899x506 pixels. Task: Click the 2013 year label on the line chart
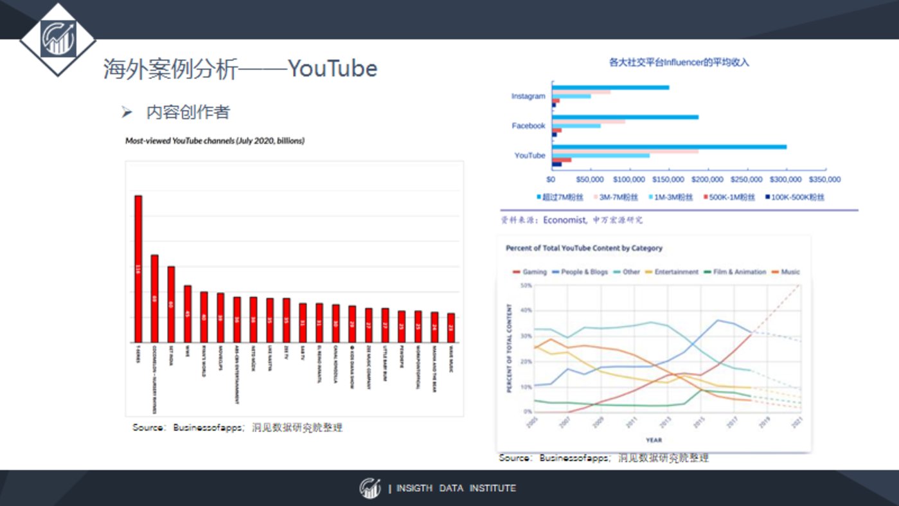tap(664, 421)
